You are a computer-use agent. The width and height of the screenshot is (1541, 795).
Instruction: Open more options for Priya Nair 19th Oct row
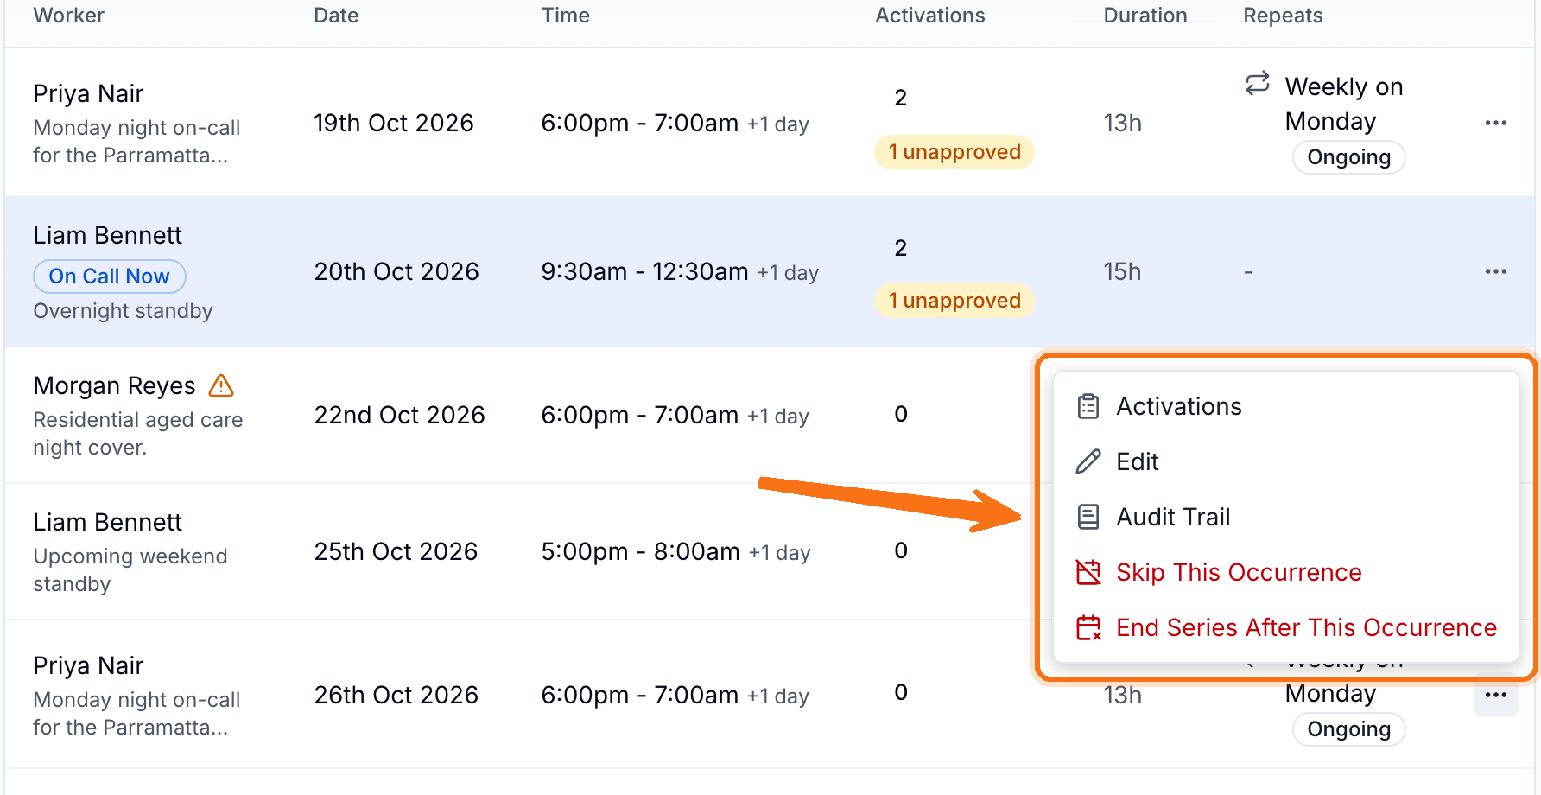tap(1495, 123)
